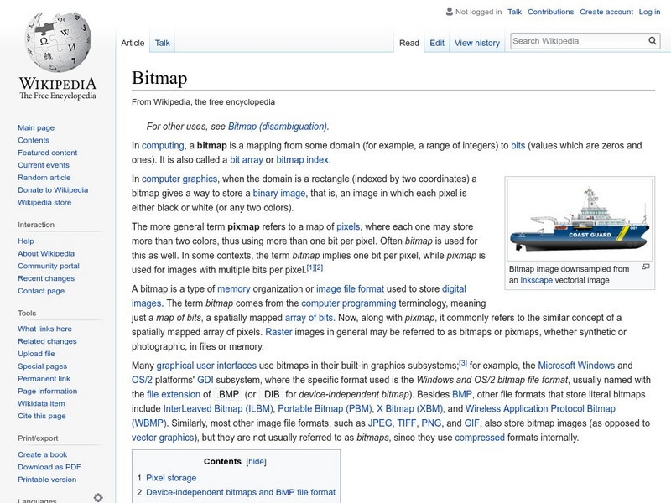Open the Bitmap (disambiguation) link
The height and width of the screenshot is (503, 671).
(277, 127)
